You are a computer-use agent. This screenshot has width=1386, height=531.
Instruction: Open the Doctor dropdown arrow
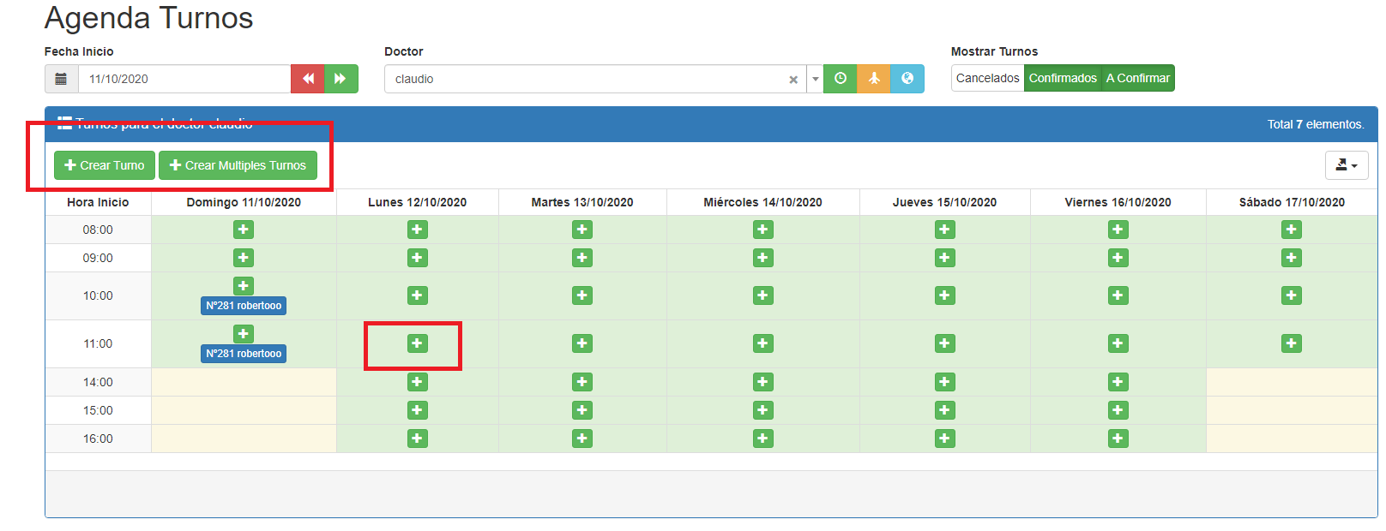point(815,79)
